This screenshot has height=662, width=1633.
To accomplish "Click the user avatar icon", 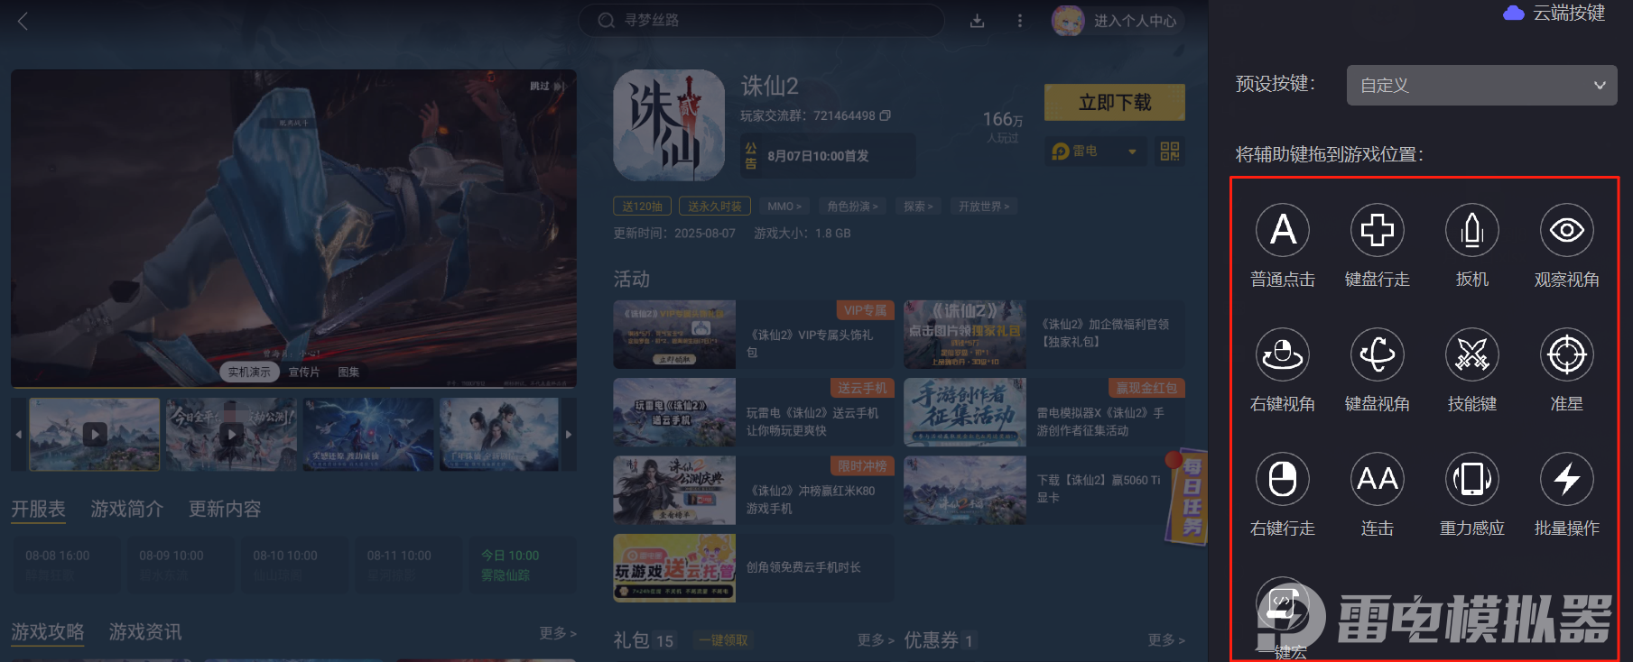I will click(1068, 21).
